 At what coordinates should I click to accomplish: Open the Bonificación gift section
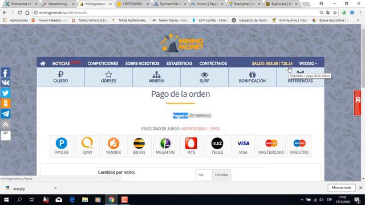(252, 77)
